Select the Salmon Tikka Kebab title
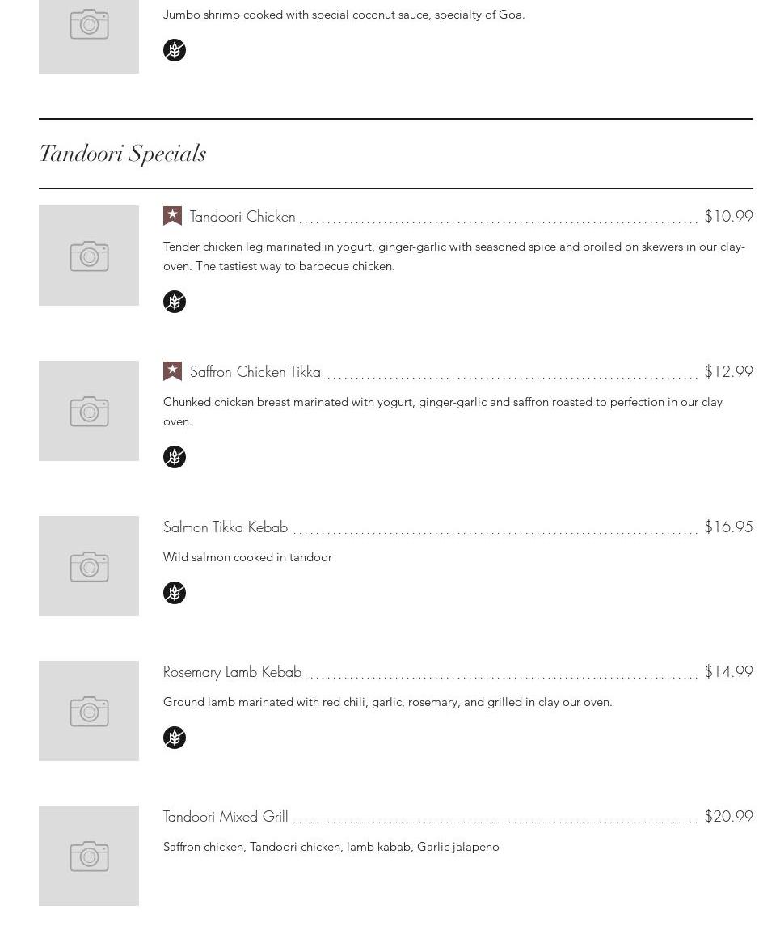Viewport: 780px width, 939px height. click(x=226, y=527)
